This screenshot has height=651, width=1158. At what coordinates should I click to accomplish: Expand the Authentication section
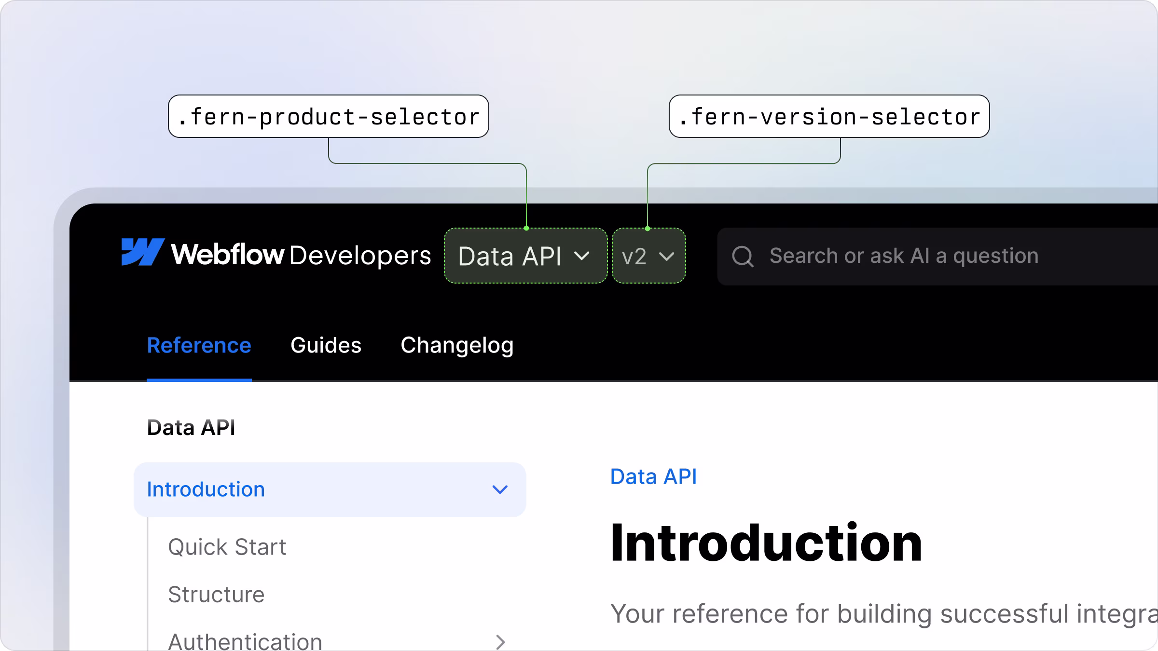[x=245, y=640]
